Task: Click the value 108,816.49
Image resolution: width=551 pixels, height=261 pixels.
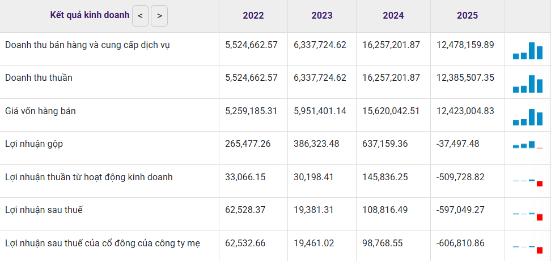Action: point(385,210)
